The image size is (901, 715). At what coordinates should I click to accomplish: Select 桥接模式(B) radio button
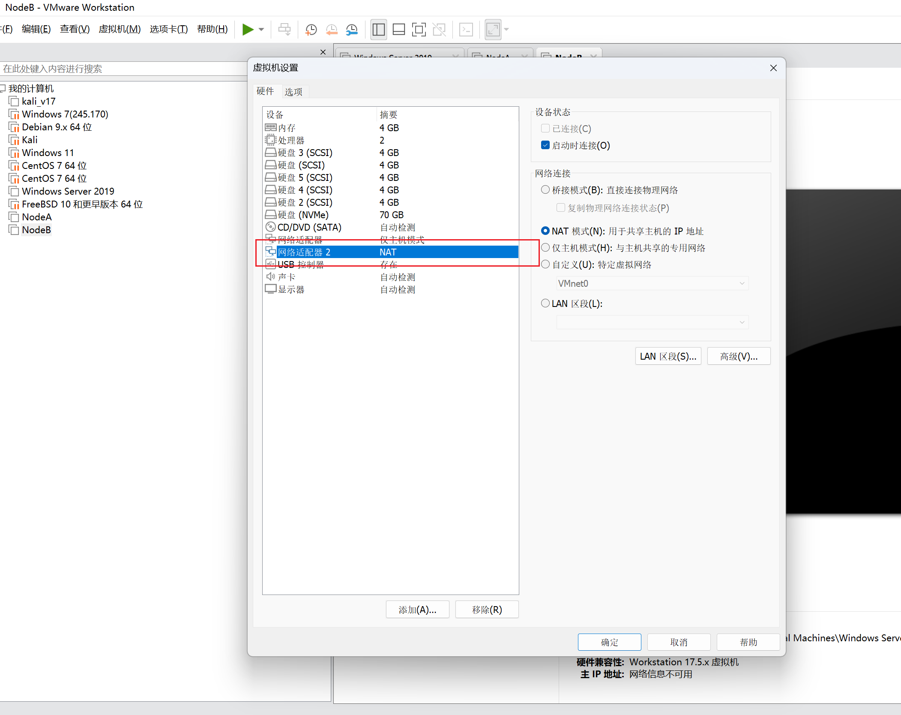click(545, 190)
